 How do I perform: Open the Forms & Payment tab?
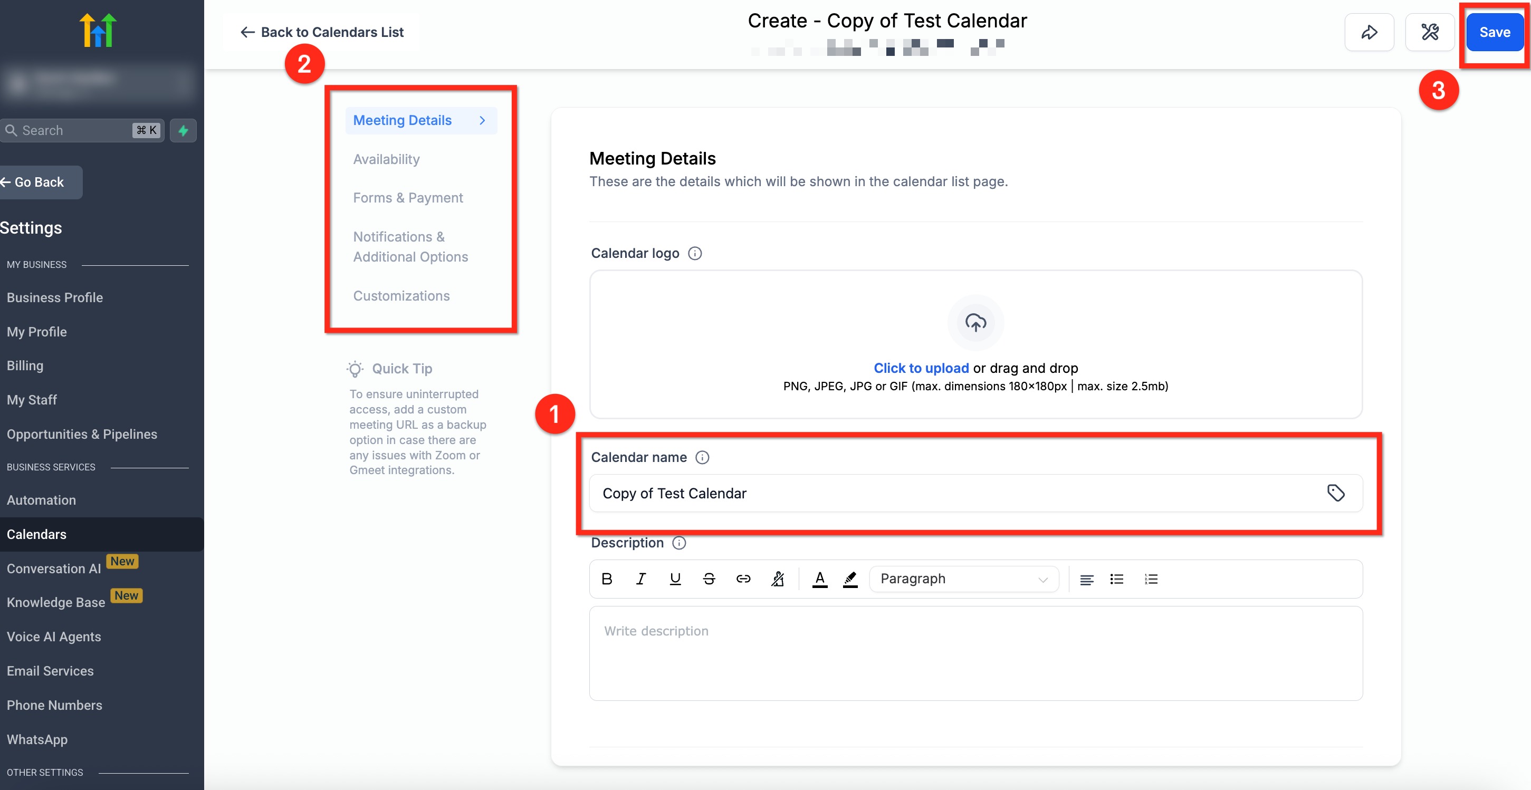pyautogui.click(x=408, y=198)
